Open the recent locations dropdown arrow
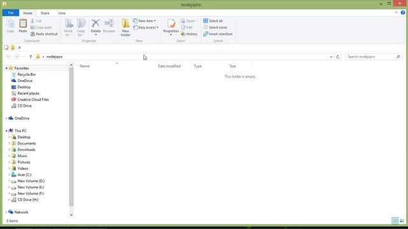 tap(24, 57)
